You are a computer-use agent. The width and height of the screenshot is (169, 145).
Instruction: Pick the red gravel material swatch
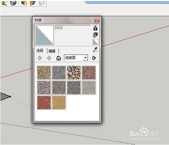(44, 102)
